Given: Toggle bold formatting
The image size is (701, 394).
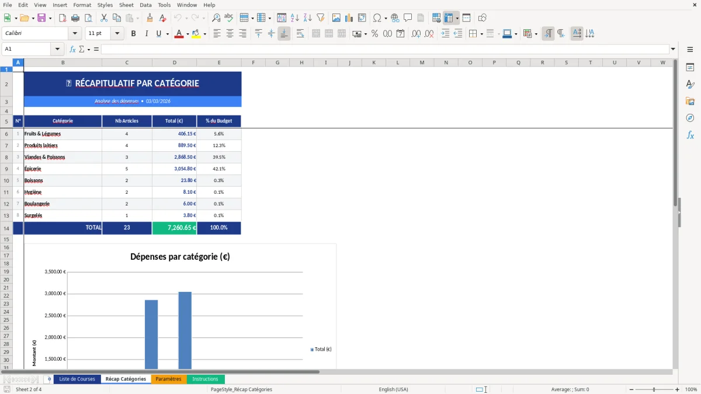Looking at the screenshot, I should tap(133, 33).
